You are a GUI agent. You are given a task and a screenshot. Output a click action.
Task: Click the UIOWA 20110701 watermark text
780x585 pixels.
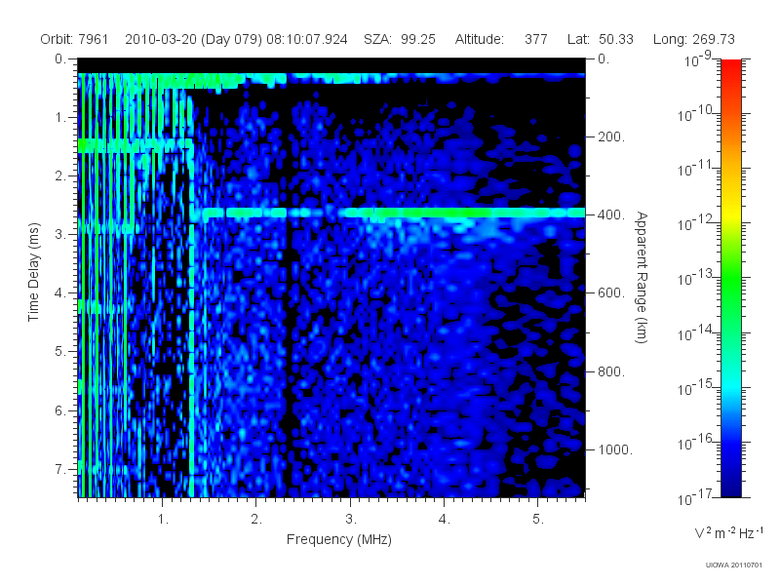click(734, 565)
